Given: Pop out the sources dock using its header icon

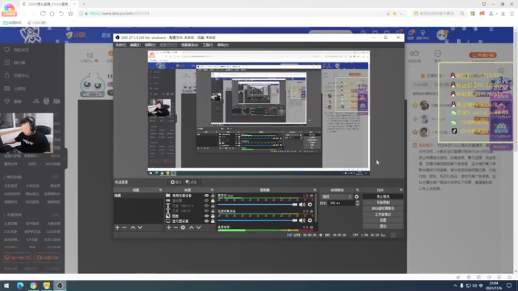Looking at the screenshot, I should 212,190.
